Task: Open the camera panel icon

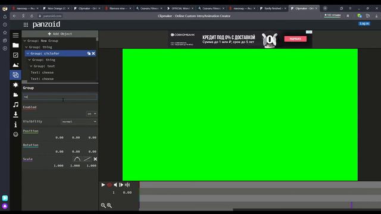Action: pyautogui.click(x=15, y=95)
